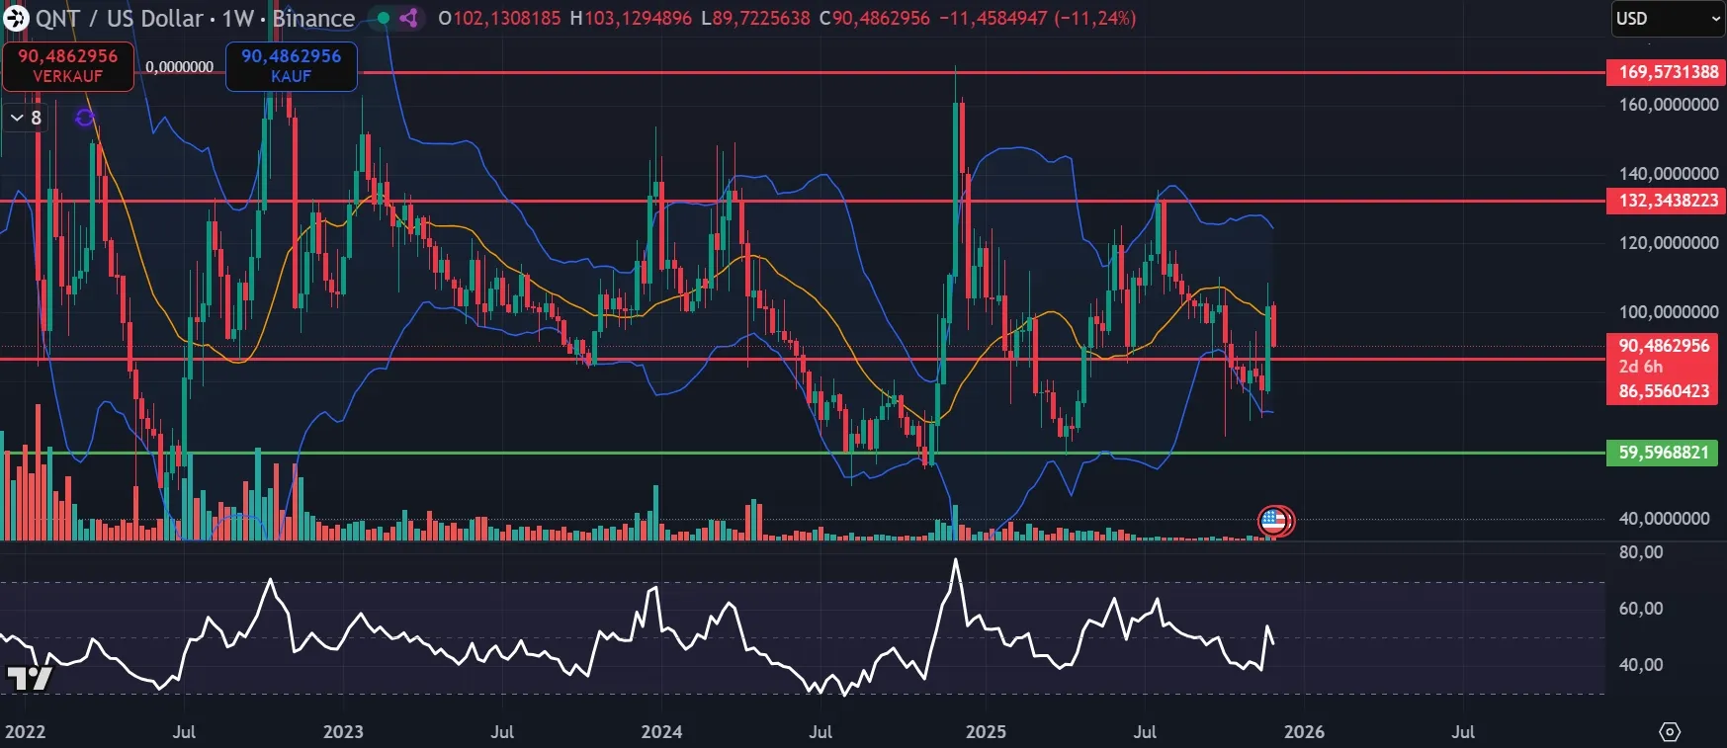Click the 2026 label on time axis
The height and width of the screenshot is (748, 1727).
click(1304, 732)
